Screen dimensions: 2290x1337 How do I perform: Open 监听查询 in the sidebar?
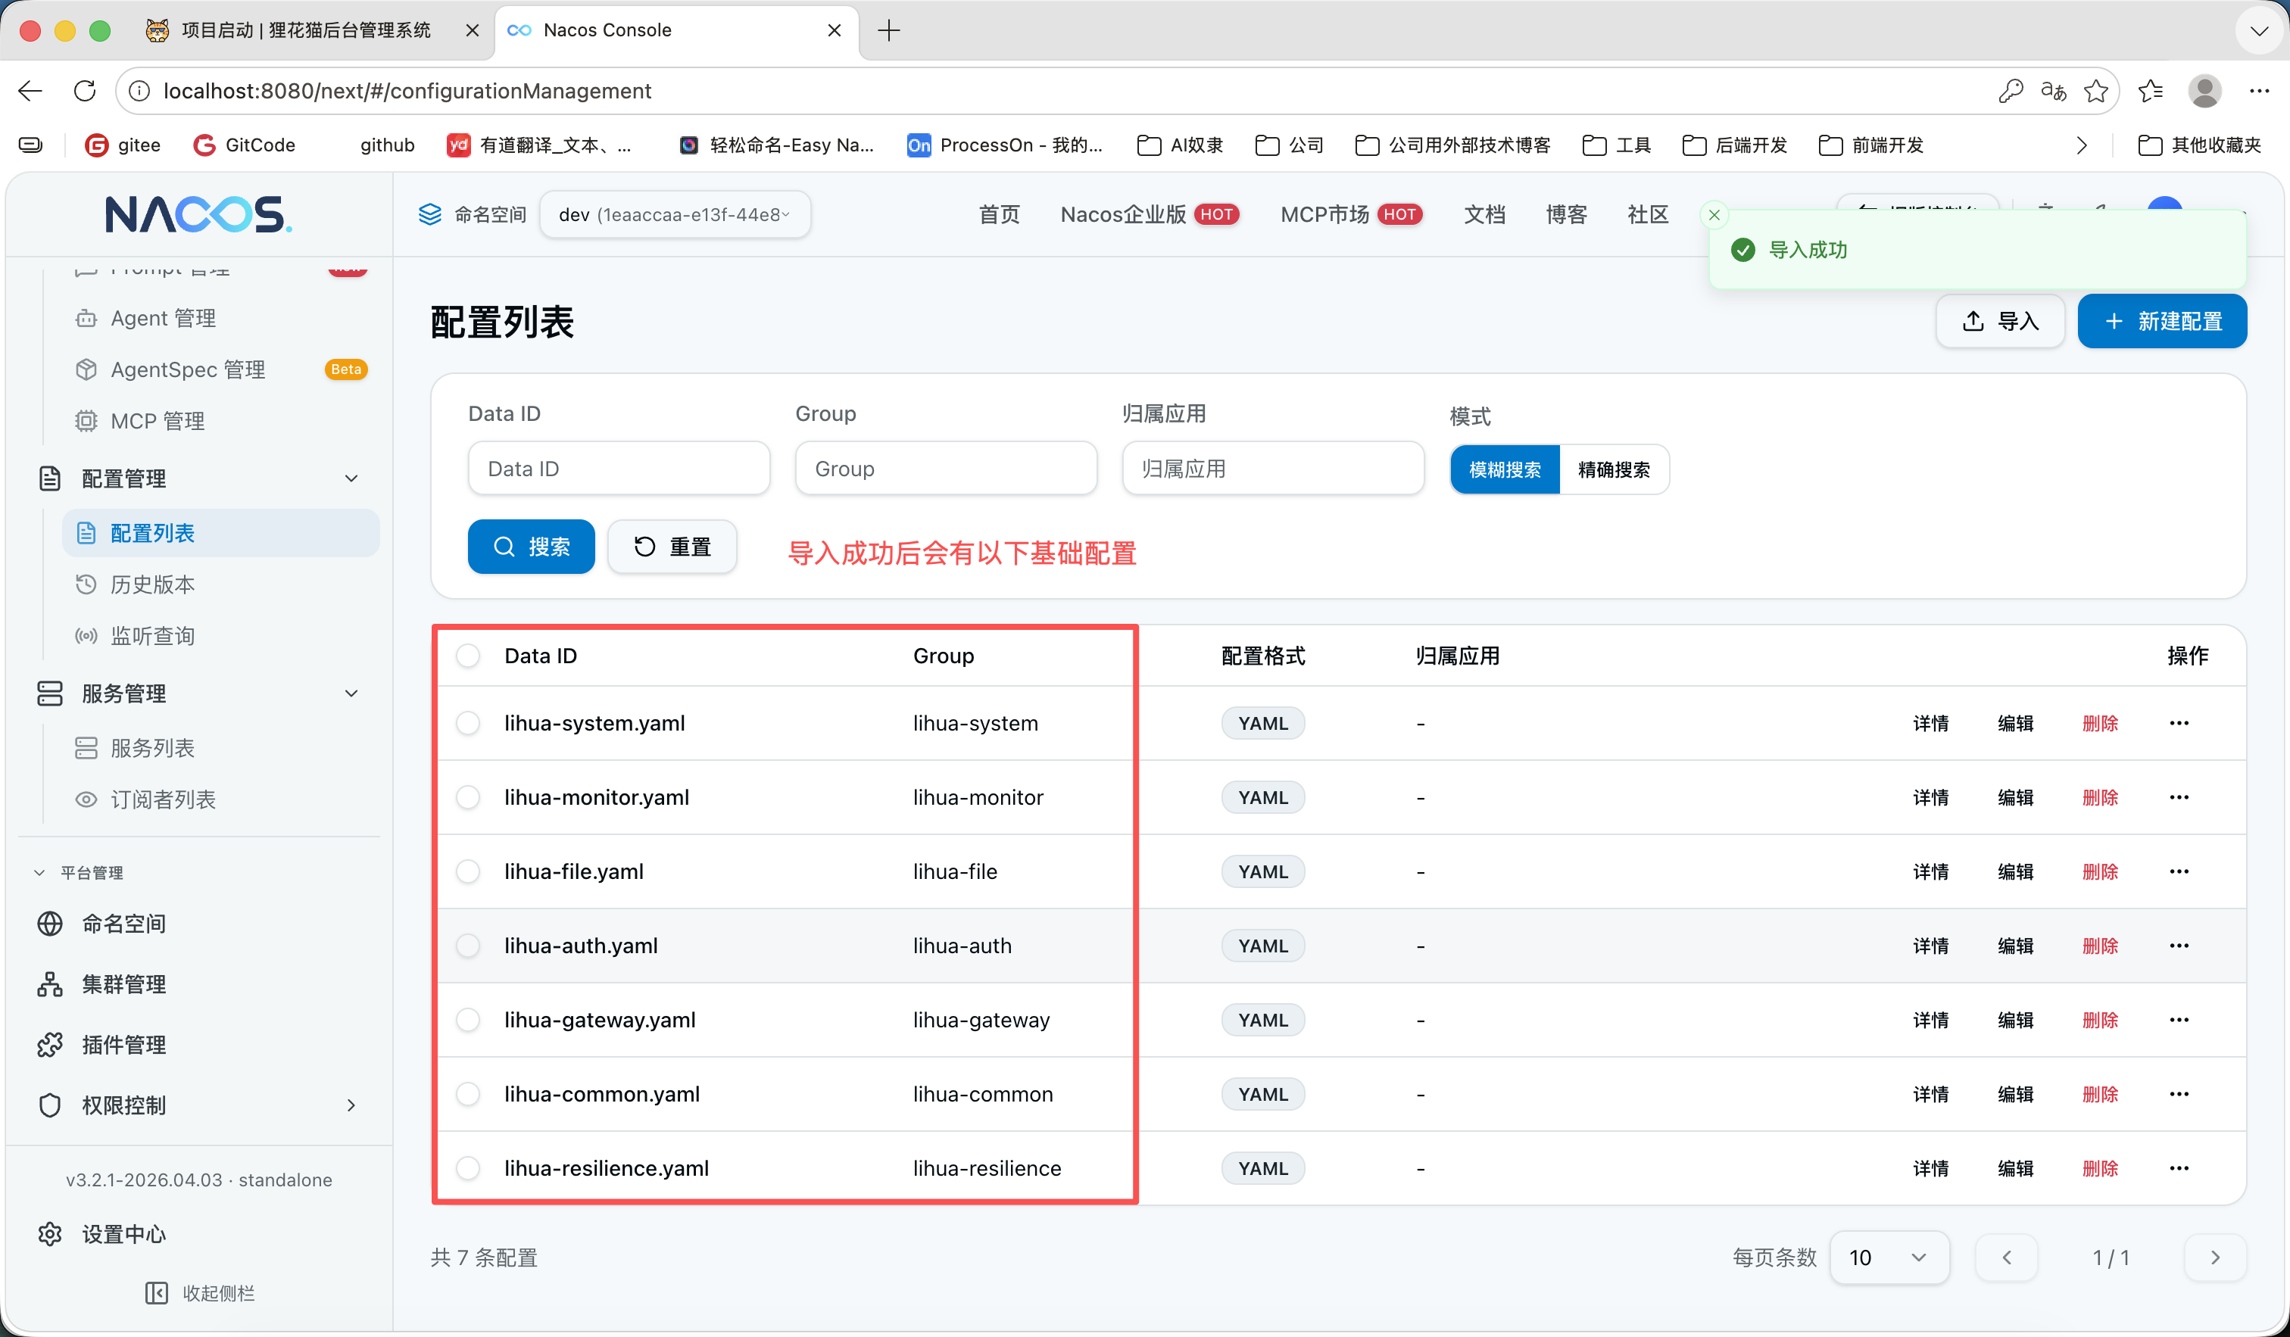[221, 636]
